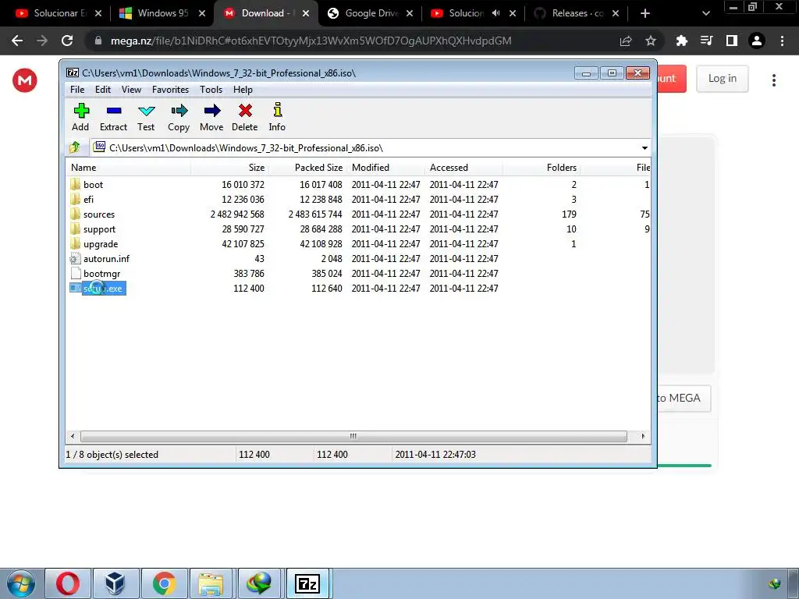Click the 2 482 942 568 size cell
This screenshot has width=799, height=599.
point(237,214)
